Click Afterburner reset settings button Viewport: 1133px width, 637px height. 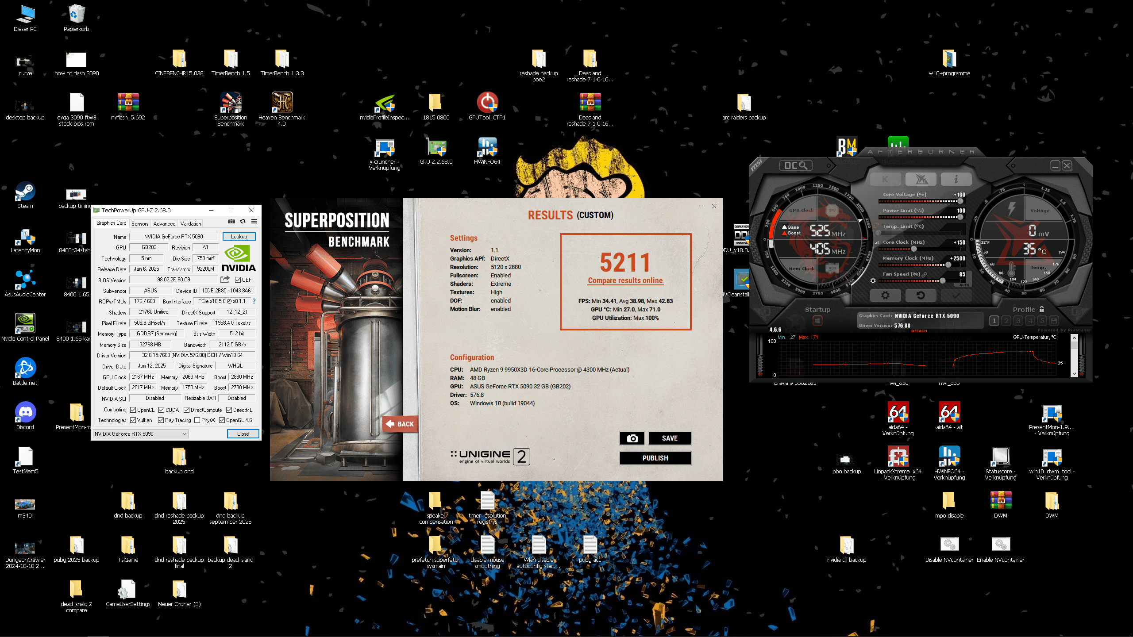pyautogui.click(x=921, y=295)
